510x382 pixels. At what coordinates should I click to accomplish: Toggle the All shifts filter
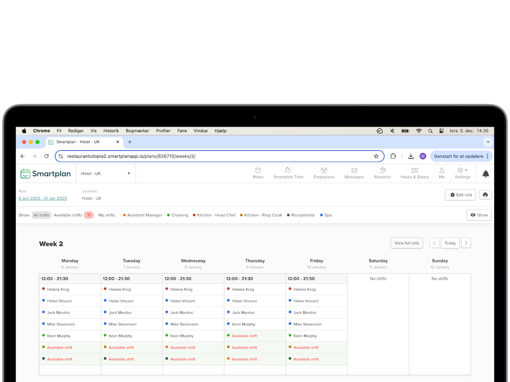coord(41,215)
